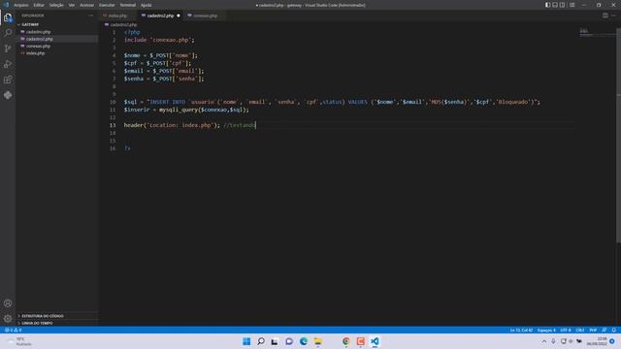Open Explorer panel More Actions ellipsis
The width and height of the screenshot is (621, 349).
tap(90, 16)
